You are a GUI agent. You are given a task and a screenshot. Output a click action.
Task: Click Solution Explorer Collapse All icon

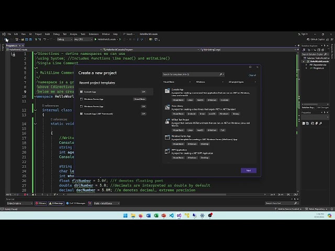[319, 50]
